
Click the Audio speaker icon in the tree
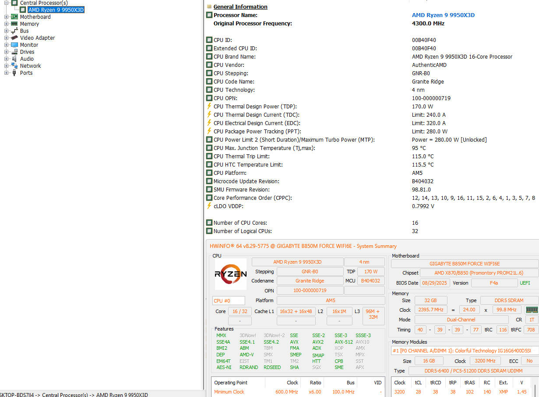coord(14,59)
